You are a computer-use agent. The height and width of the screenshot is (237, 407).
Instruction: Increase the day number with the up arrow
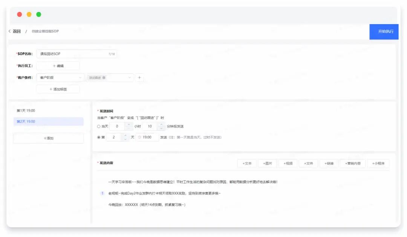click(x=125, y=135)
